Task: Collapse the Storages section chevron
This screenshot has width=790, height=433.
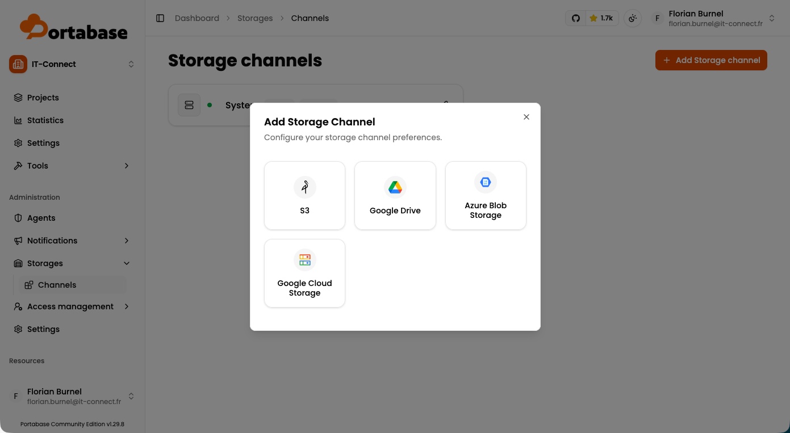Action: (x=127, y=263)
